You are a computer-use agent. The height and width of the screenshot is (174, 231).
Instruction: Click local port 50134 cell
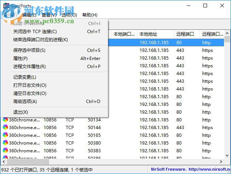[x=94, y=120]
